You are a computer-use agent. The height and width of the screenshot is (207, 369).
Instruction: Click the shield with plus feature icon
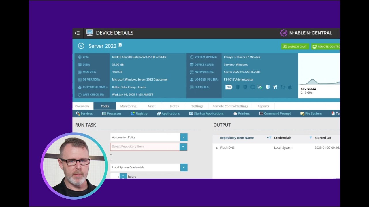pyautogui.click(x=268, y=87)
